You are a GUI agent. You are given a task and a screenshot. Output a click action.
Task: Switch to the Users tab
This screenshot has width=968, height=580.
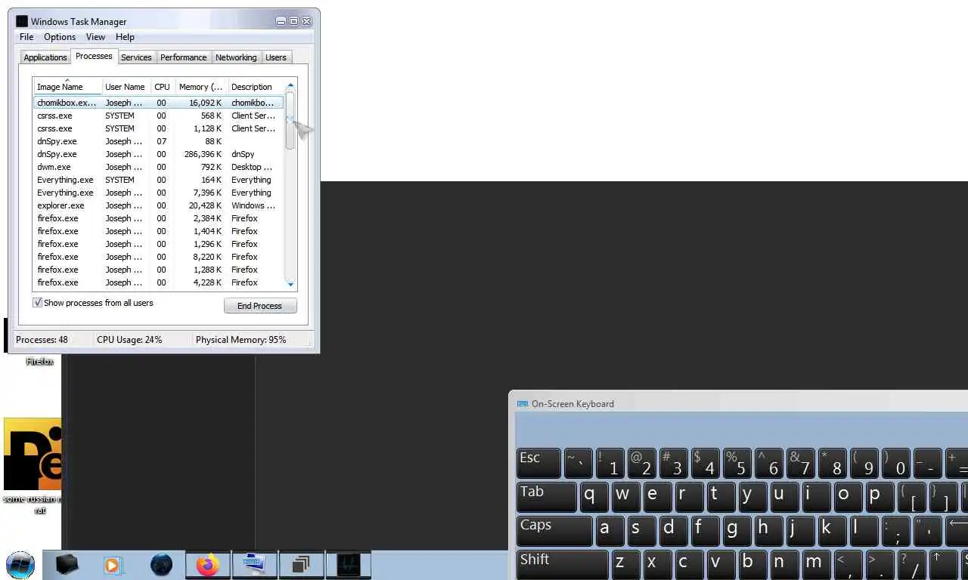[276, 57]
